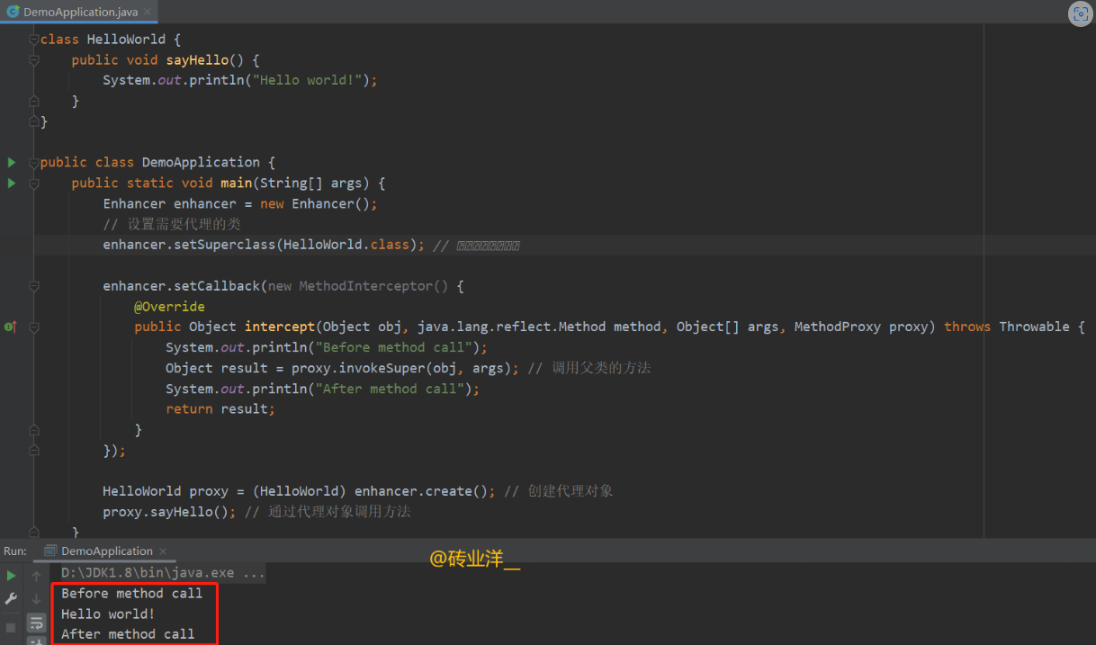The width and height of the screenshot is (1096, 645).
Task: Fold the main method body
Action: [x=34, y=184]
